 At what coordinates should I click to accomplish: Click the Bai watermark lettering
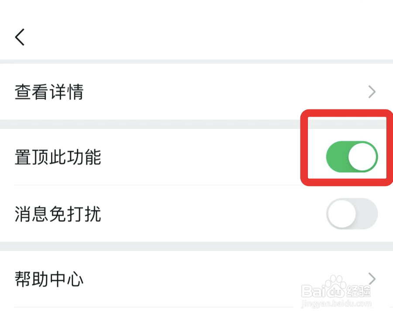point(313,291)
